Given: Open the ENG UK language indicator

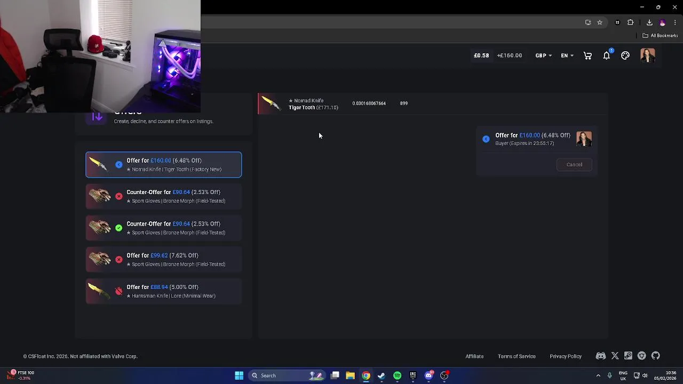Looking at the screenshot, I should pos(623,375).
